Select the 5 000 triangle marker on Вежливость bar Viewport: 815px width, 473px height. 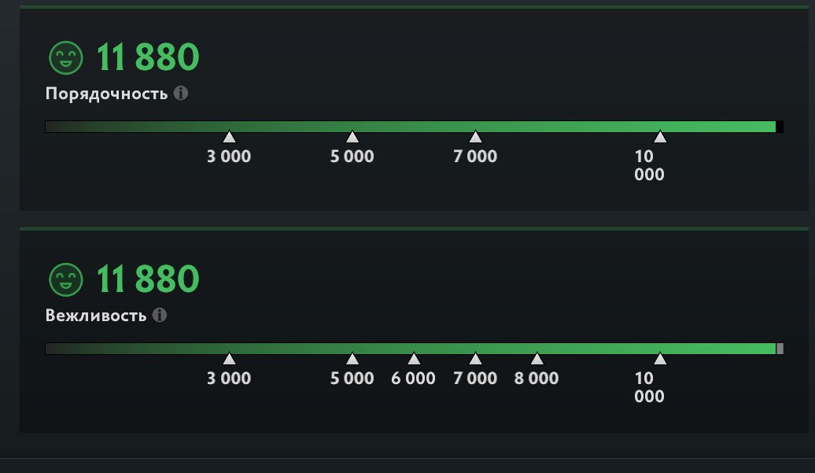[352, 359]
